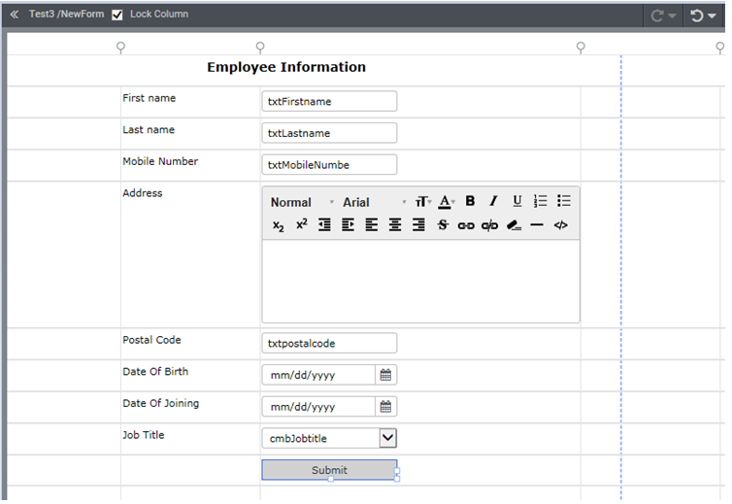Open the HTML source code view

tap(560, 225)
